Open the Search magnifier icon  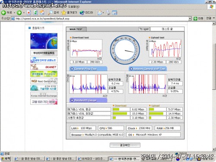[50, 13]
